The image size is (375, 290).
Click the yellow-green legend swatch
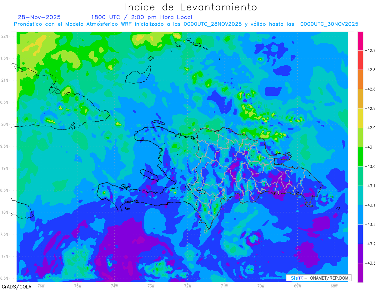click(360, 137)
